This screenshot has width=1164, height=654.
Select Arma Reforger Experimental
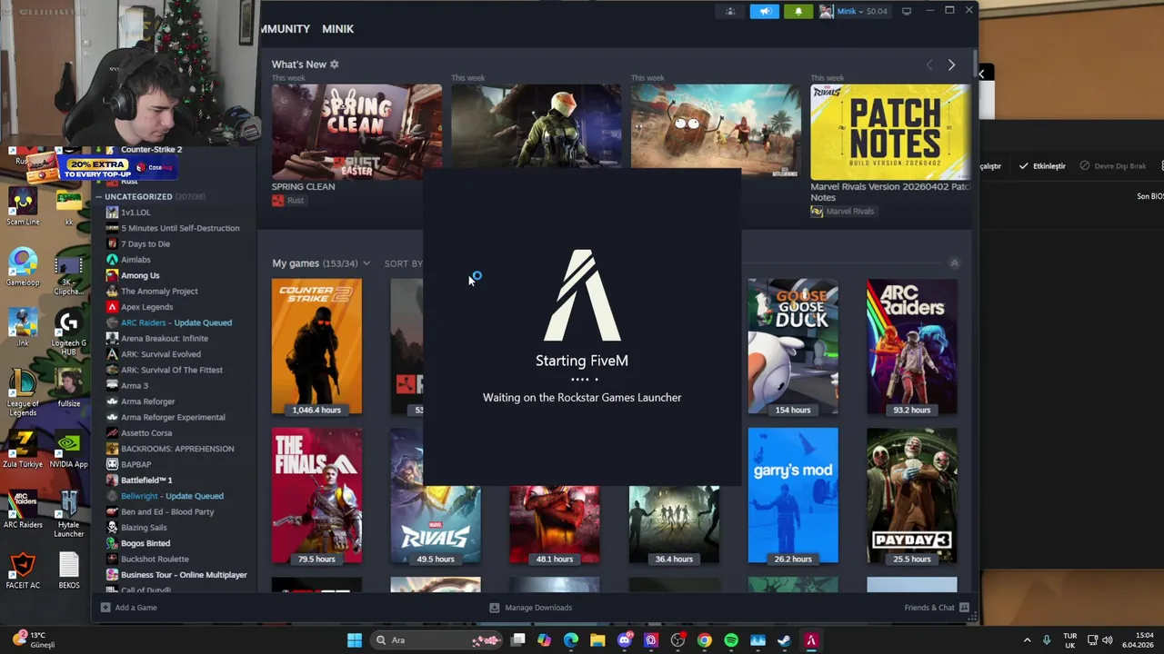click(173, 417)
